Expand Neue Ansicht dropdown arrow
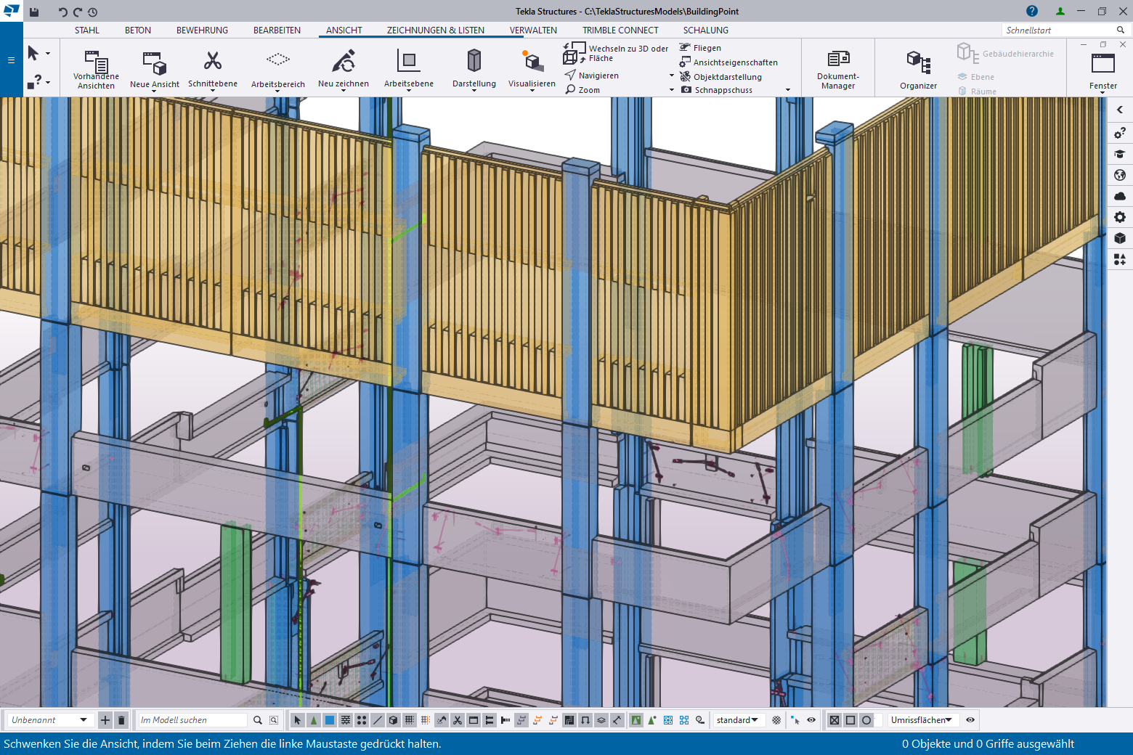Viewport: 1133px width, 755px height. 154,91
